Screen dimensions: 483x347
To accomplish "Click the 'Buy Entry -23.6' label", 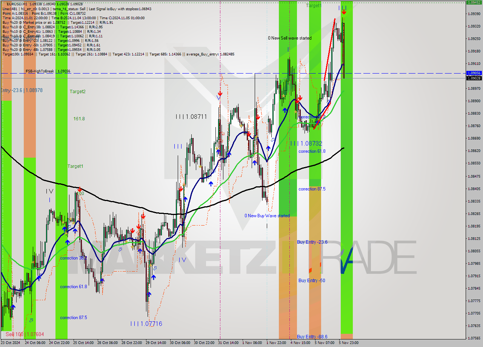I will [312, 242].
